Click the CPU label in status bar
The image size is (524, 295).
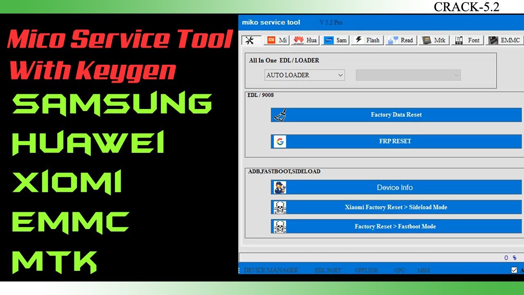pos(401,270)
